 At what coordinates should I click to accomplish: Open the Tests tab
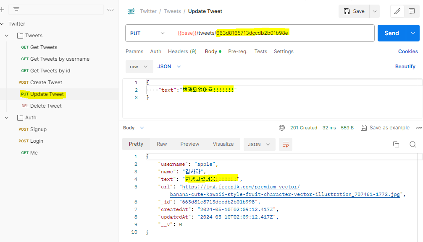pyautogui.click(x=260, y=51)
